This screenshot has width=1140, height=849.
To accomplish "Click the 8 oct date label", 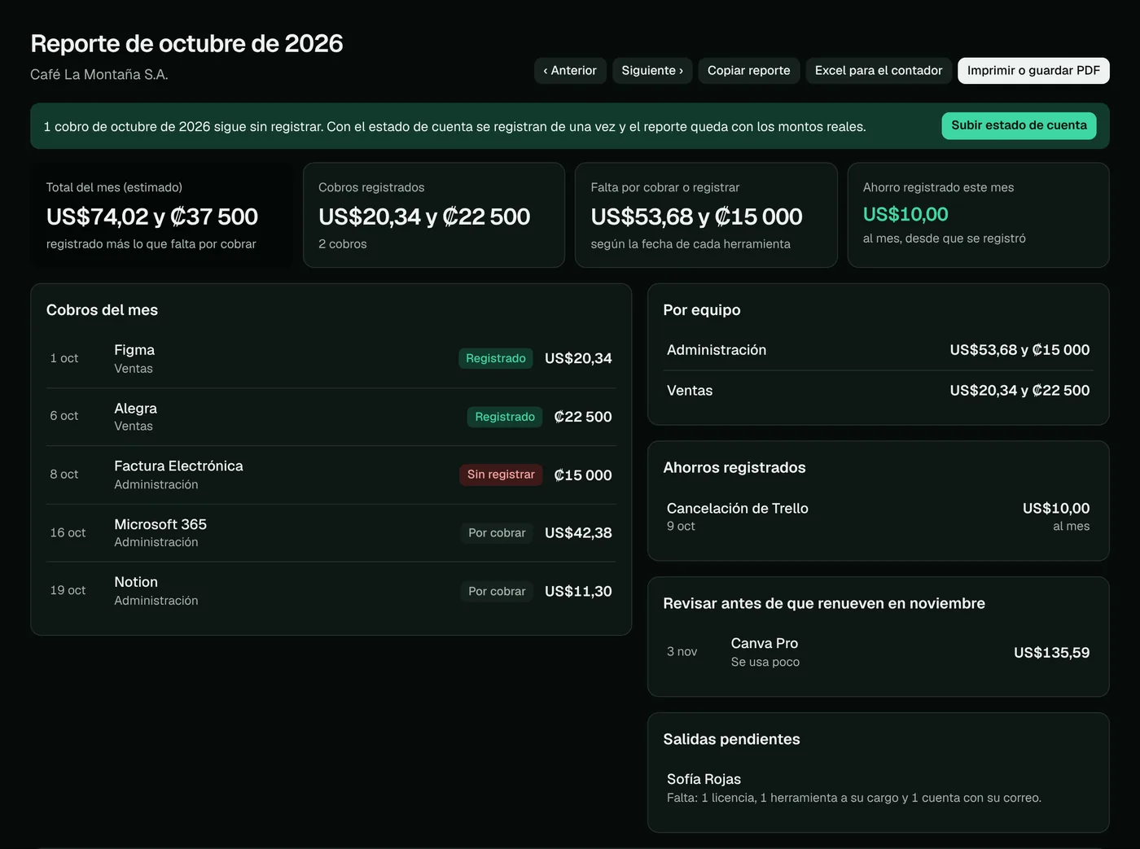I will coord(64,475).
